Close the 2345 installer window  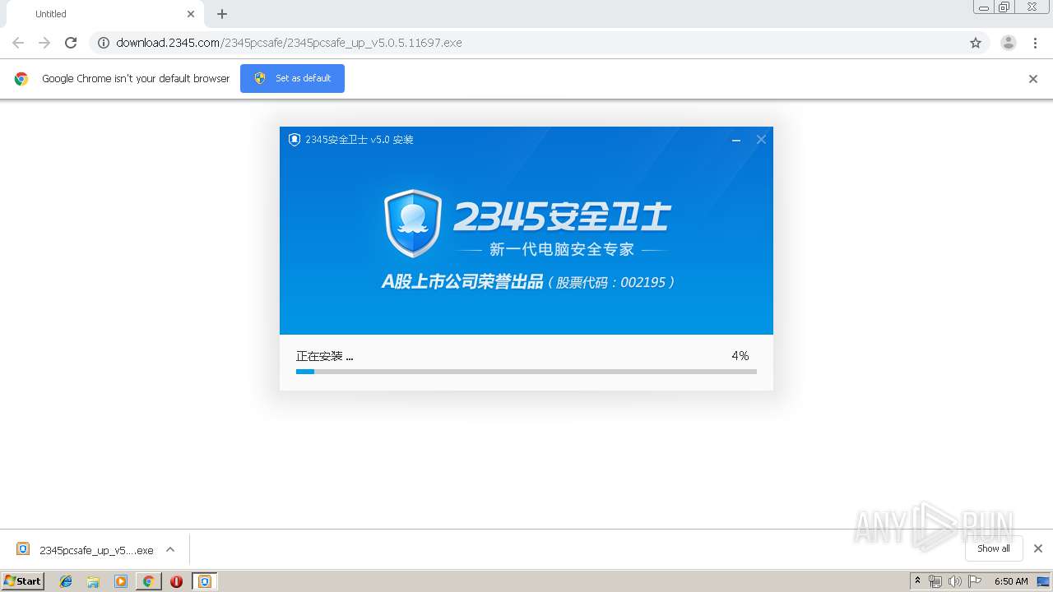click(761, 140)
